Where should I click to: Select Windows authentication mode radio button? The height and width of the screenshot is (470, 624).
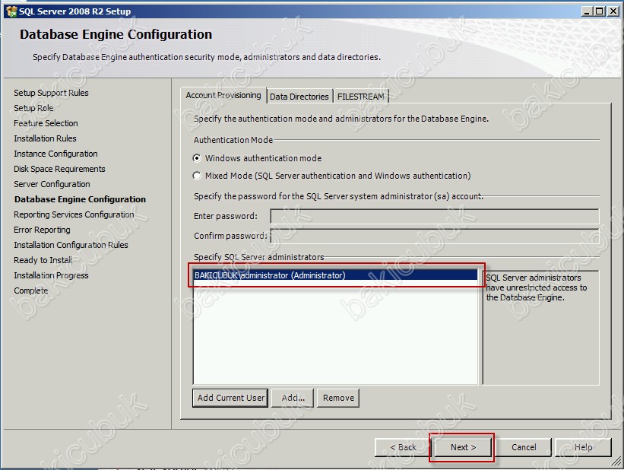click(x=197, y=158)
